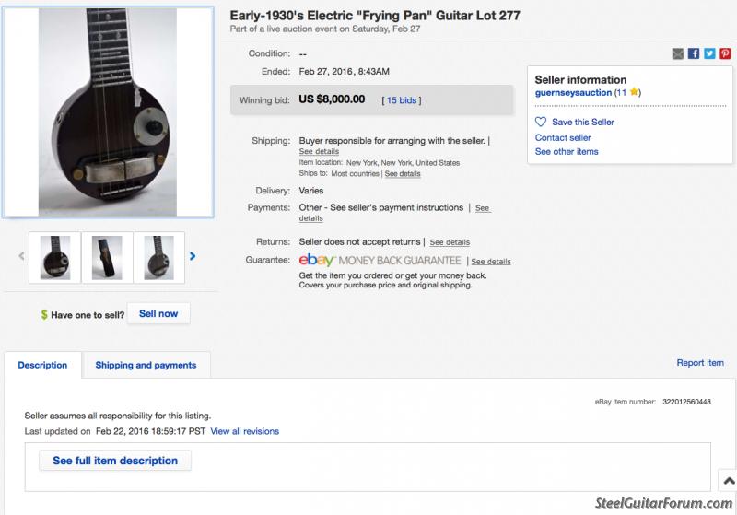The image size is (737, 515).
Task: Open See other items link
Action: [567, 152]
